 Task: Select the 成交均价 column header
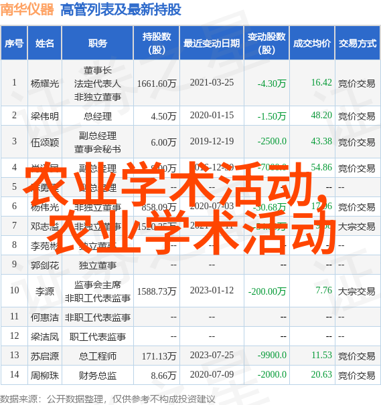pos(312,43)
